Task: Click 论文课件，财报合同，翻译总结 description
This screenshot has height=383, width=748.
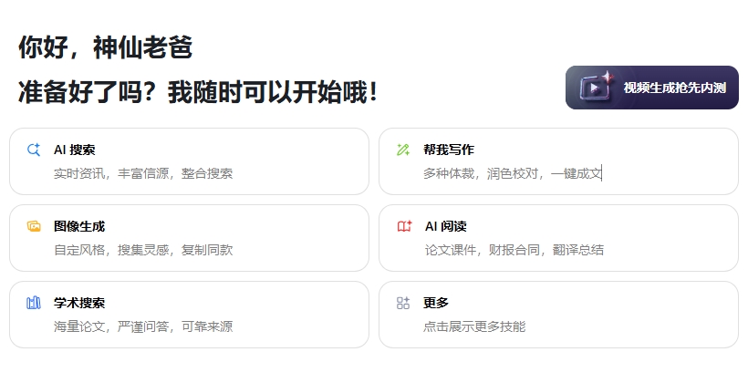Action: coord(514,250)
